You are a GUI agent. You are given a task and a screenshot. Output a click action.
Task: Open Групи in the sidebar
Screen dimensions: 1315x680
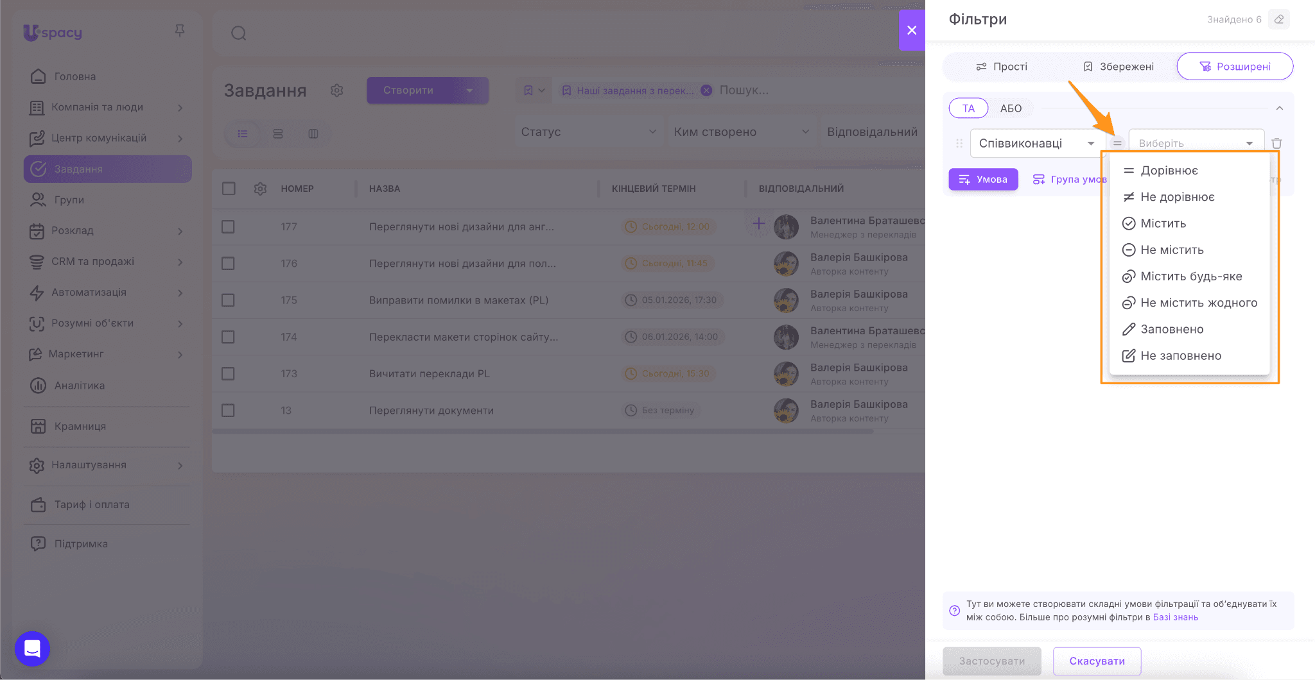107,200
